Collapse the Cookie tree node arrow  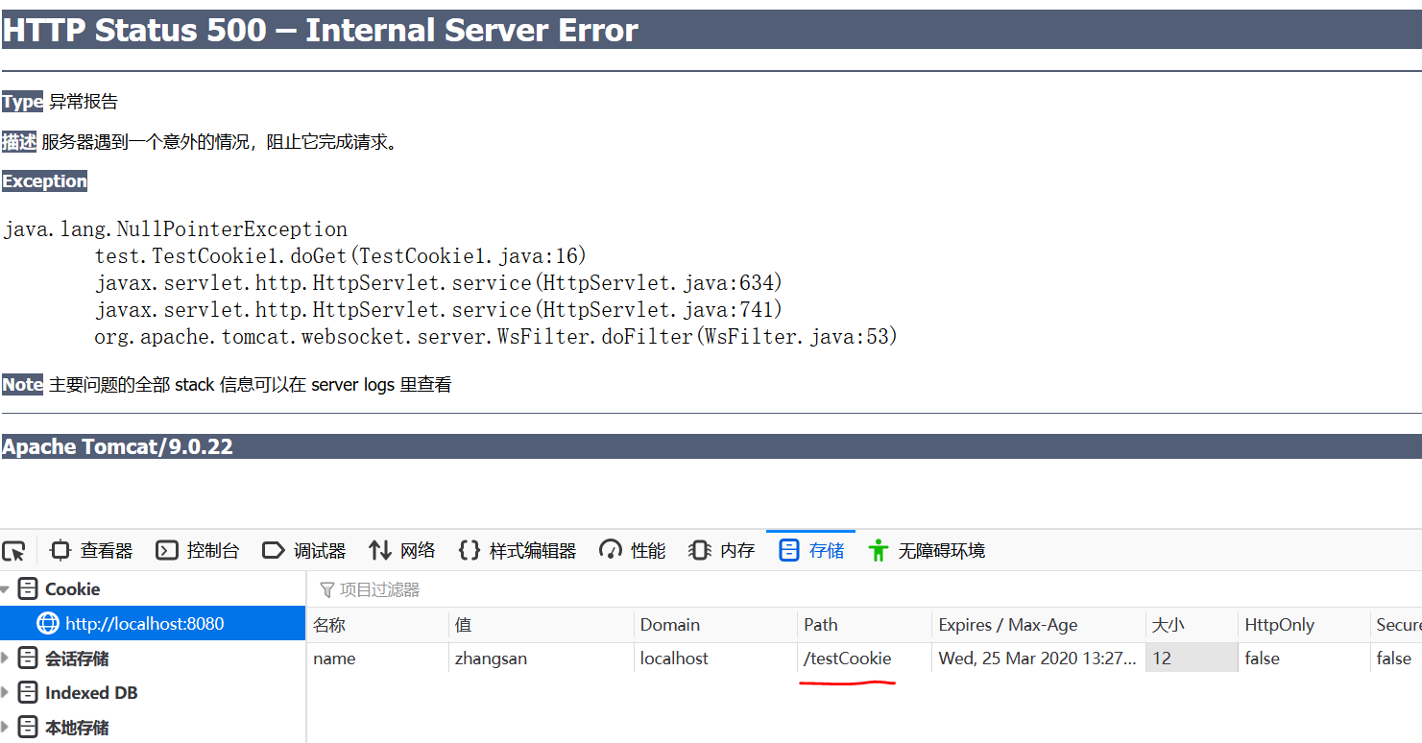(6, 589)
